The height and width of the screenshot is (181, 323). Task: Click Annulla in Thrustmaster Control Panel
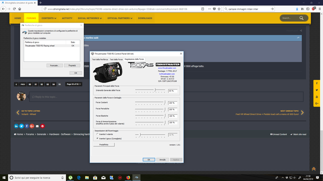[x=163, y=160]
